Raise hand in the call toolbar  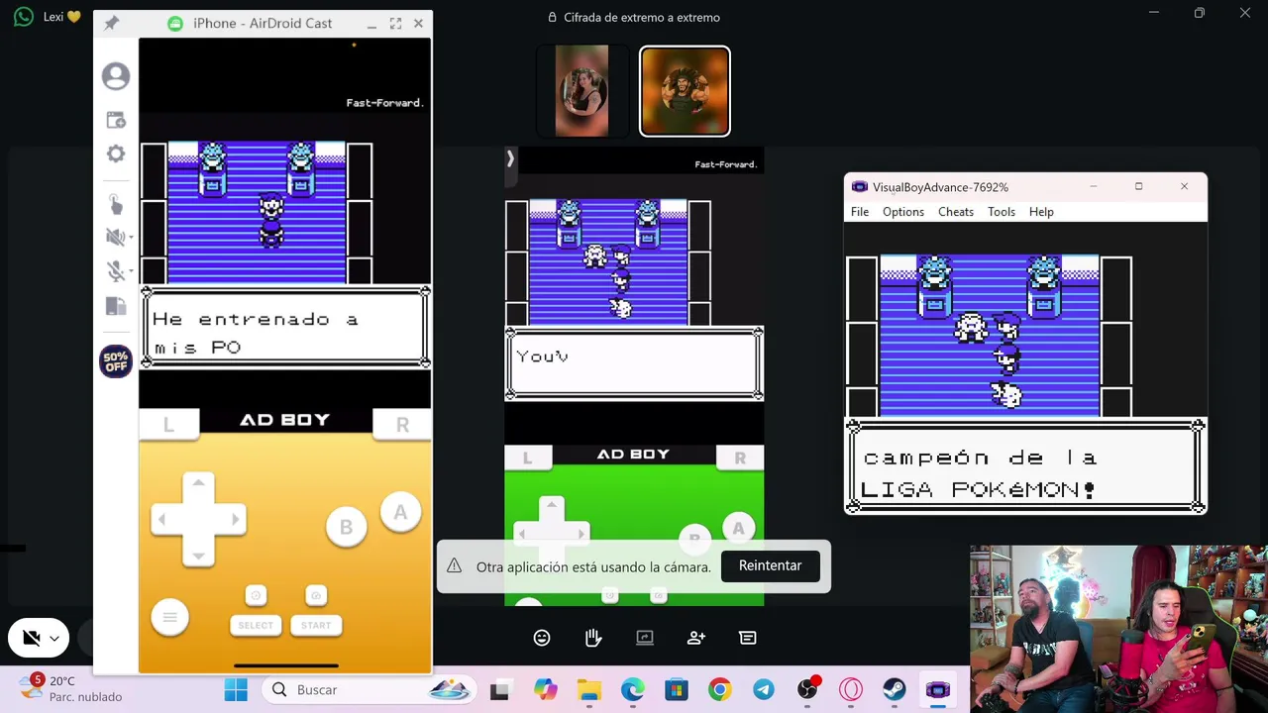tap(593, 638)
